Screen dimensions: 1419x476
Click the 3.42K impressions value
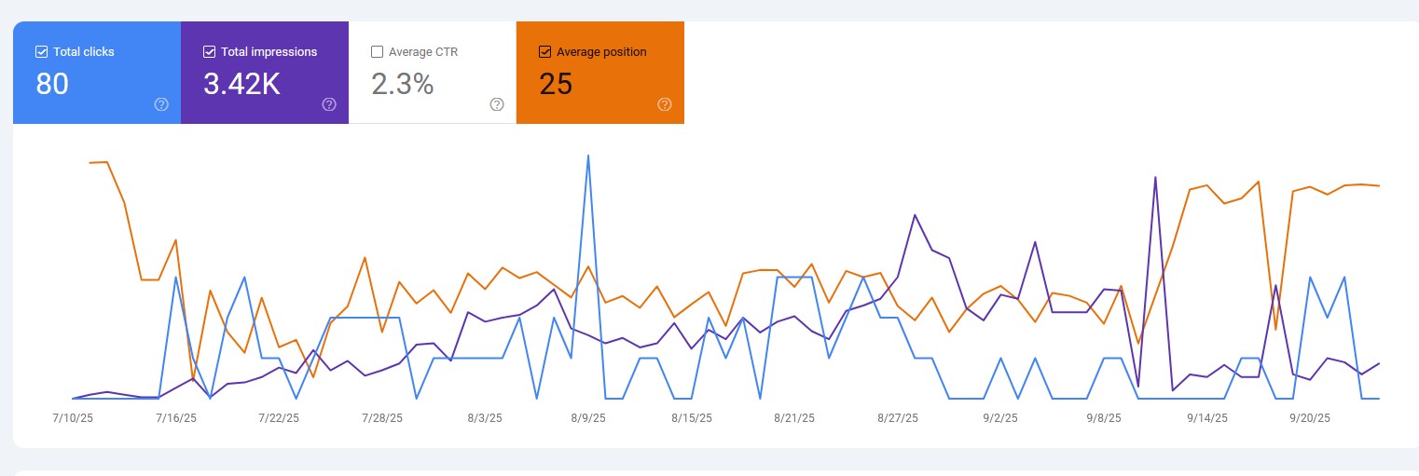(241, 85)
